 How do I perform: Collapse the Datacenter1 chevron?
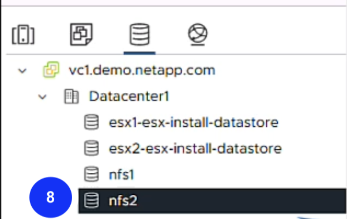(x=42, y=97)
